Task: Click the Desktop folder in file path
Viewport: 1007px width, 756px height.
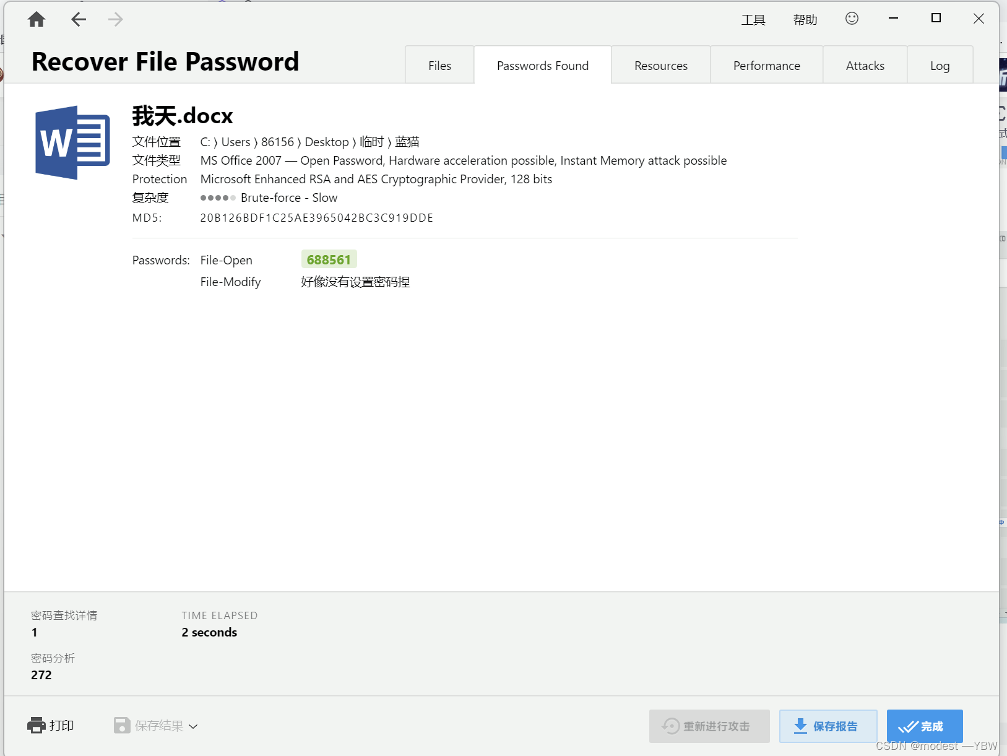Action: click(327, 142)
